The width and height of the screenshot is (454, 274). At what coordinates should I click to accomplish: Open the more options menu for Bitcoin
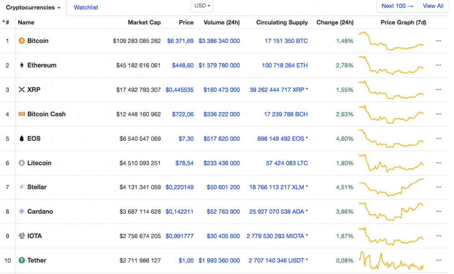point(439,41)
